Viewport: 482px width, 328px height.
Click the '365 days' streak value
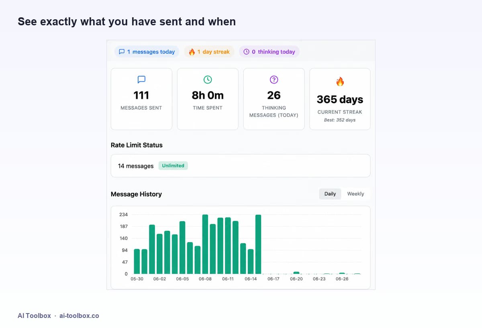[x=340, y=100]
